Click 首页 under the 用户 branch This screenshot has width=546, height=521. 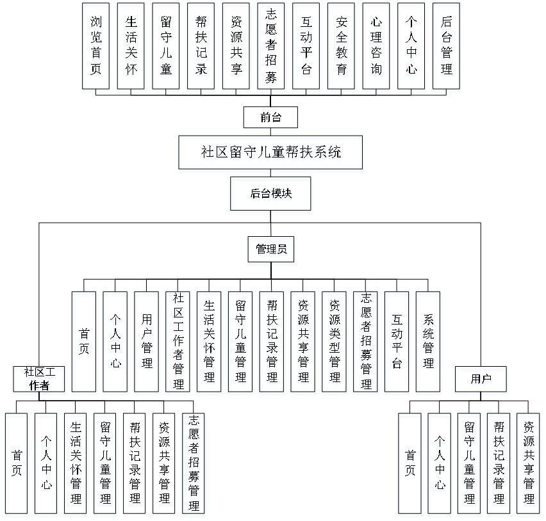(x=410, y=463)
